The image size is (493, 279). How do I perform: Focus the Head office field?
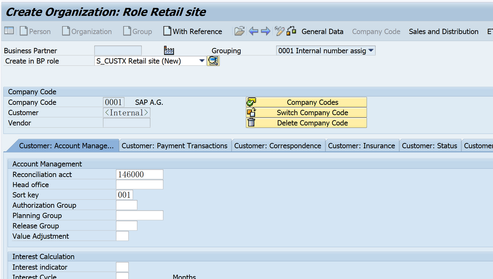[x=140, y=185]
